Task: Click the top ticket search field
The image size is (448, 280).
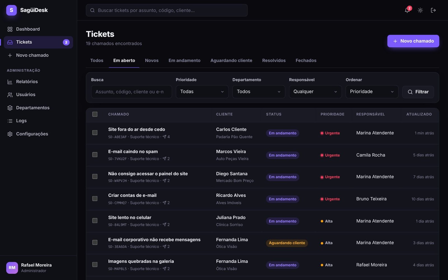Action: pos(167,10)
